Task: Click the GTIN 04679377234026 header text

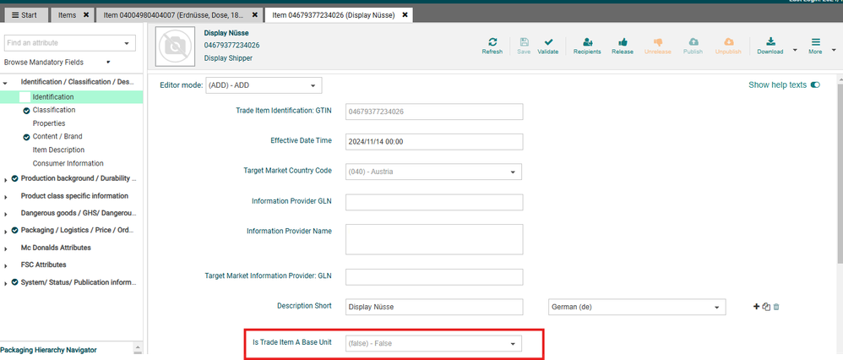Action: 231,45
